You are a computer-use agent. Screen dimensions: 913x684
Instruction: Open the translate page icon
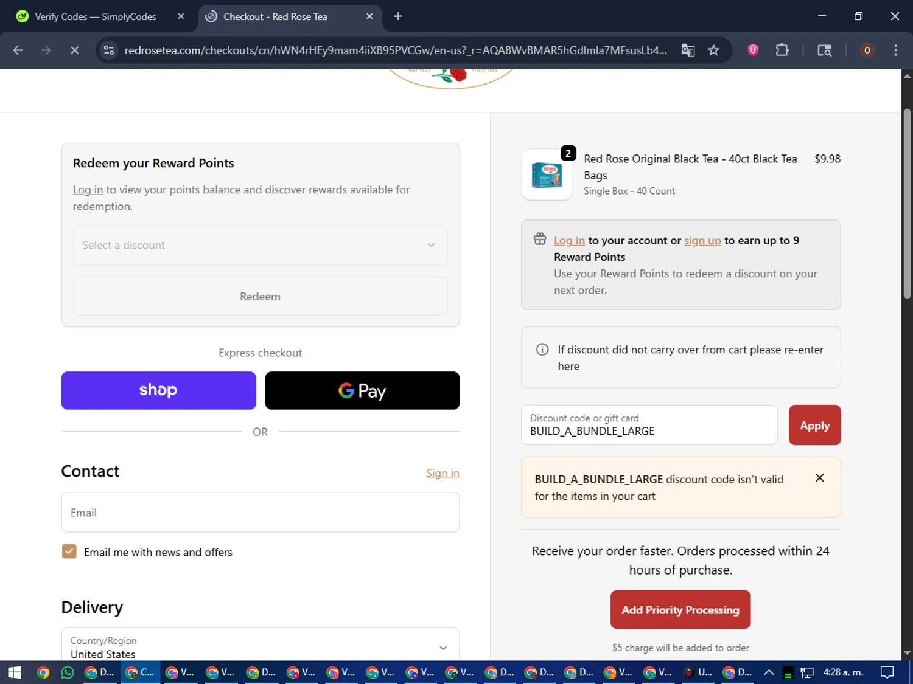click(x=688, y=50)
